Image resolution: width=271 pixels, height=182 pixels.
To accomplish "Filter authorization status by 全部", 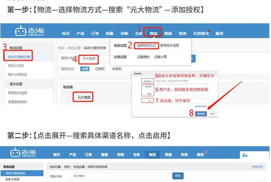I will click(85, 69).
